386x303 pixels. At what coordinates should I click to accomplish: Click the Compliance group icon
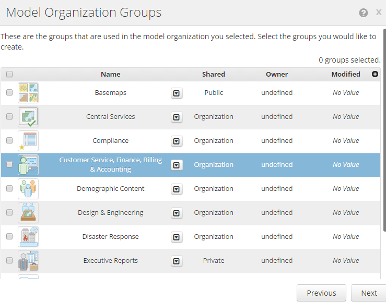[x=28, y=141]
